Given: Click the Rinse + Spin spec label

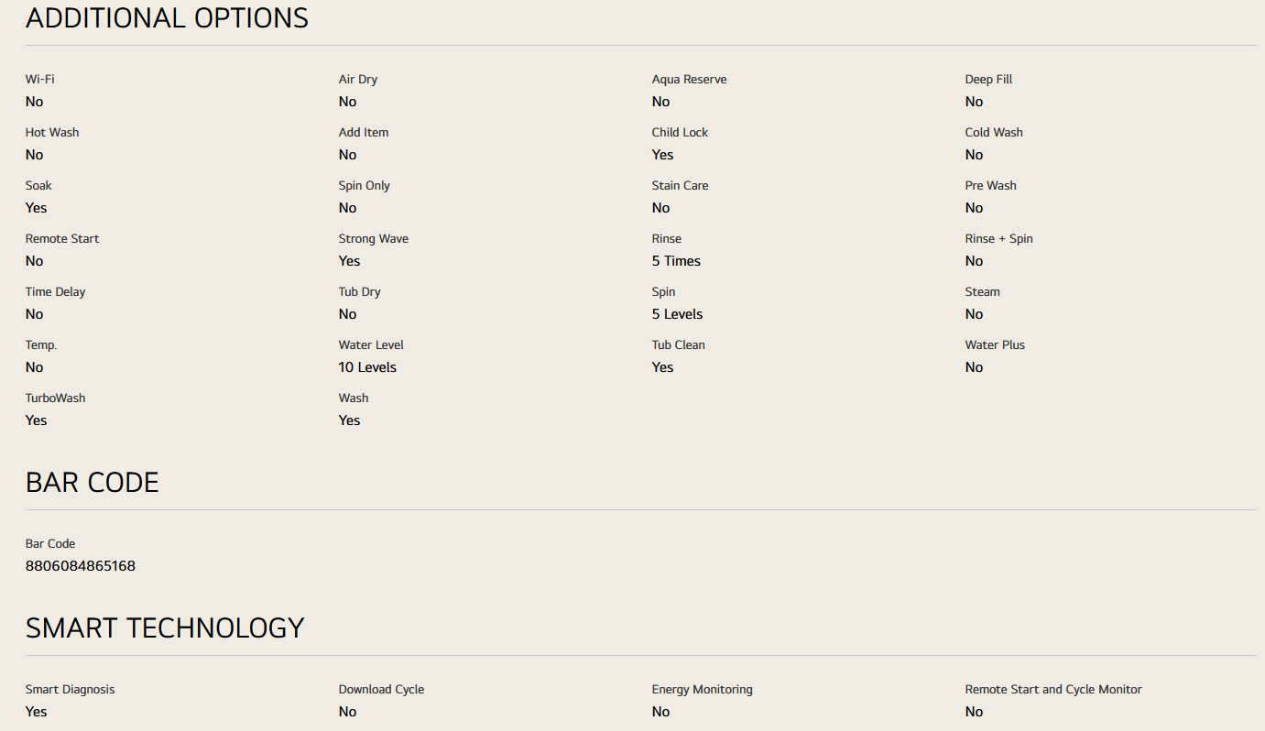Looking at the screenshot, I should 998,239.
